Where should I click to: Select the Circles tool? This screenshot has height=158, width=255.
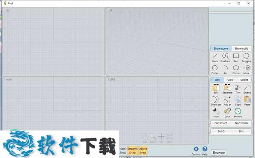point(215,70)
